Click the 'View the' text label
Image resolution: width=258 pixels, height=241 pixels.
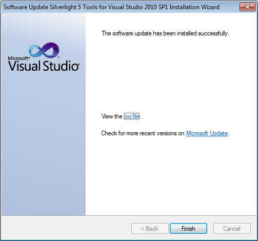click(112, 116)
